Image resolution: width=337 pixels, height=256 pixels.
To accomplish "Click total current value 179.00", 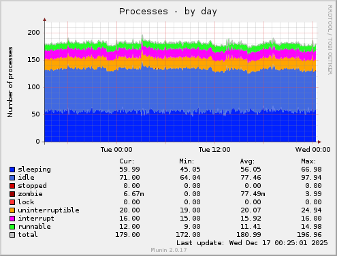I will [127, 235].
